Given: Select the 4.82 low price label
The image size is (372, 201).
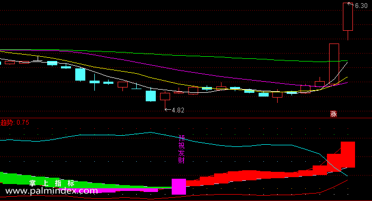Looking at the screenshot, I should [178, 110].
